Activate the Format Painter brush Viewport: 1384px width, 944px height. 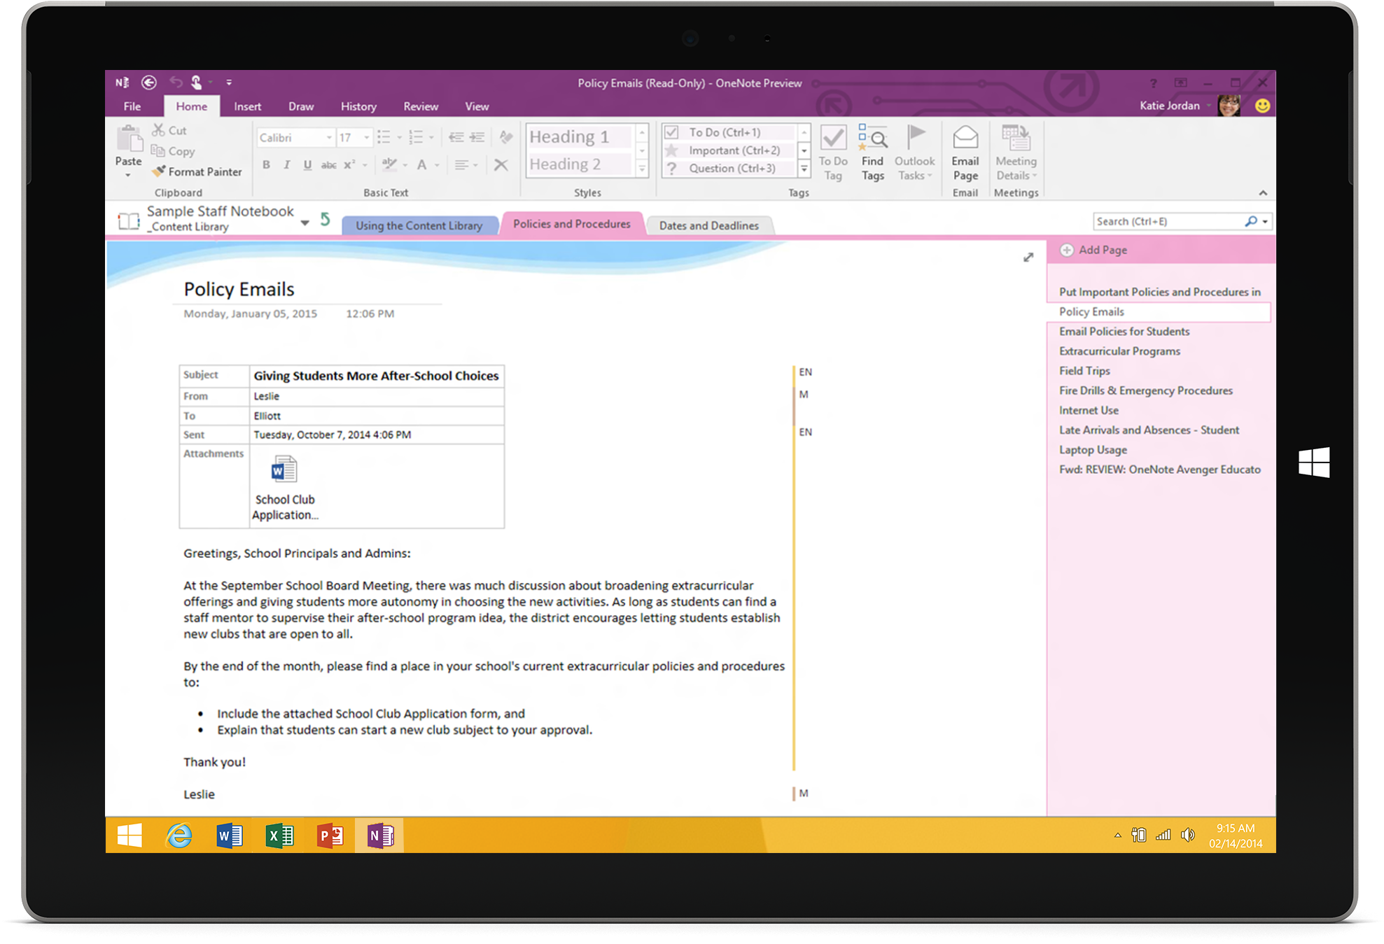click(197, 171)
